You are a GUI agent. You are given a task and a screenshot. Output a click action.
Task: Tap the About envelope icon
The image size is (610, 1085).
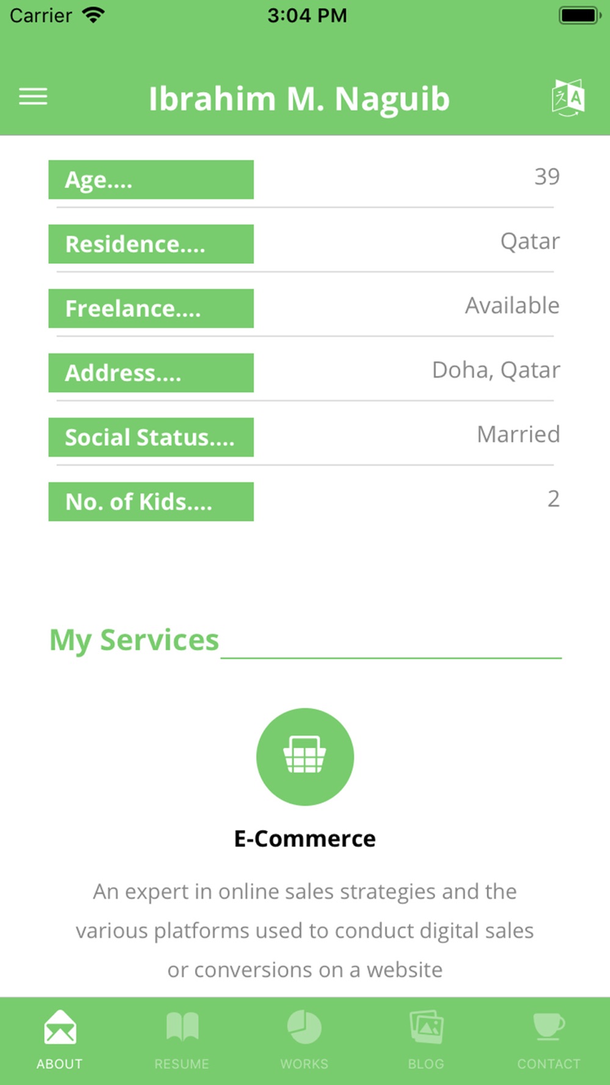click(60, 1026)
